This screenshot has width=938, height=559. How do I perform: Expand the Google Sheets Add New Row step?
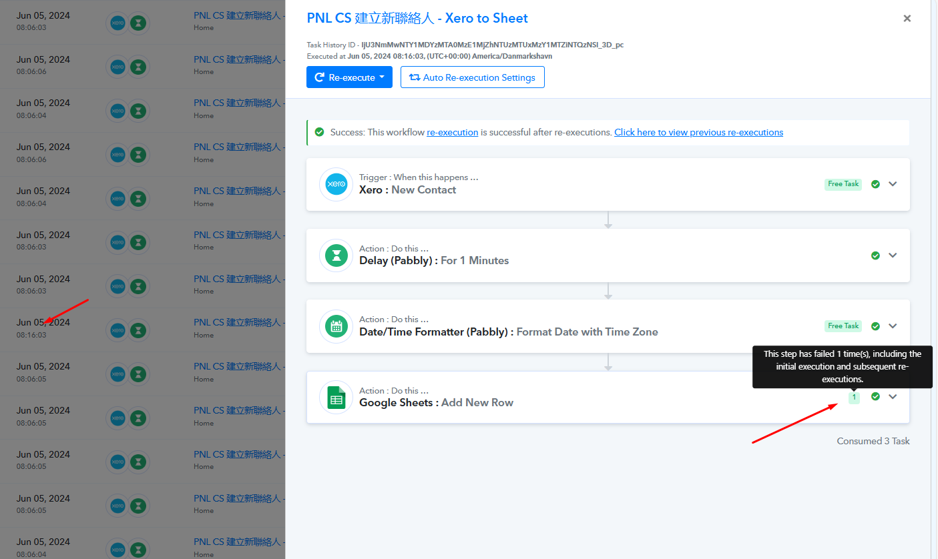pos(893,397)
